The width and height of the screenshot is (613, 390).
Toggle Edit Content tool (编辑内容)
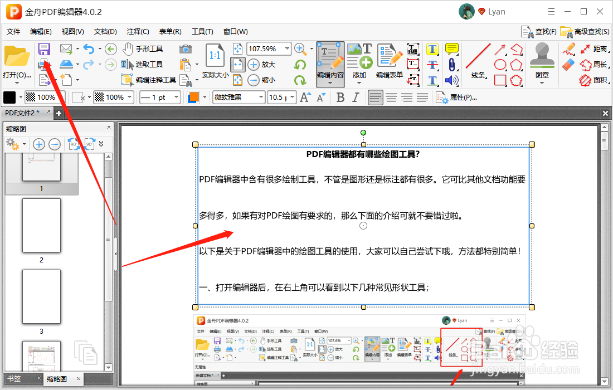(x=330, y=64)
